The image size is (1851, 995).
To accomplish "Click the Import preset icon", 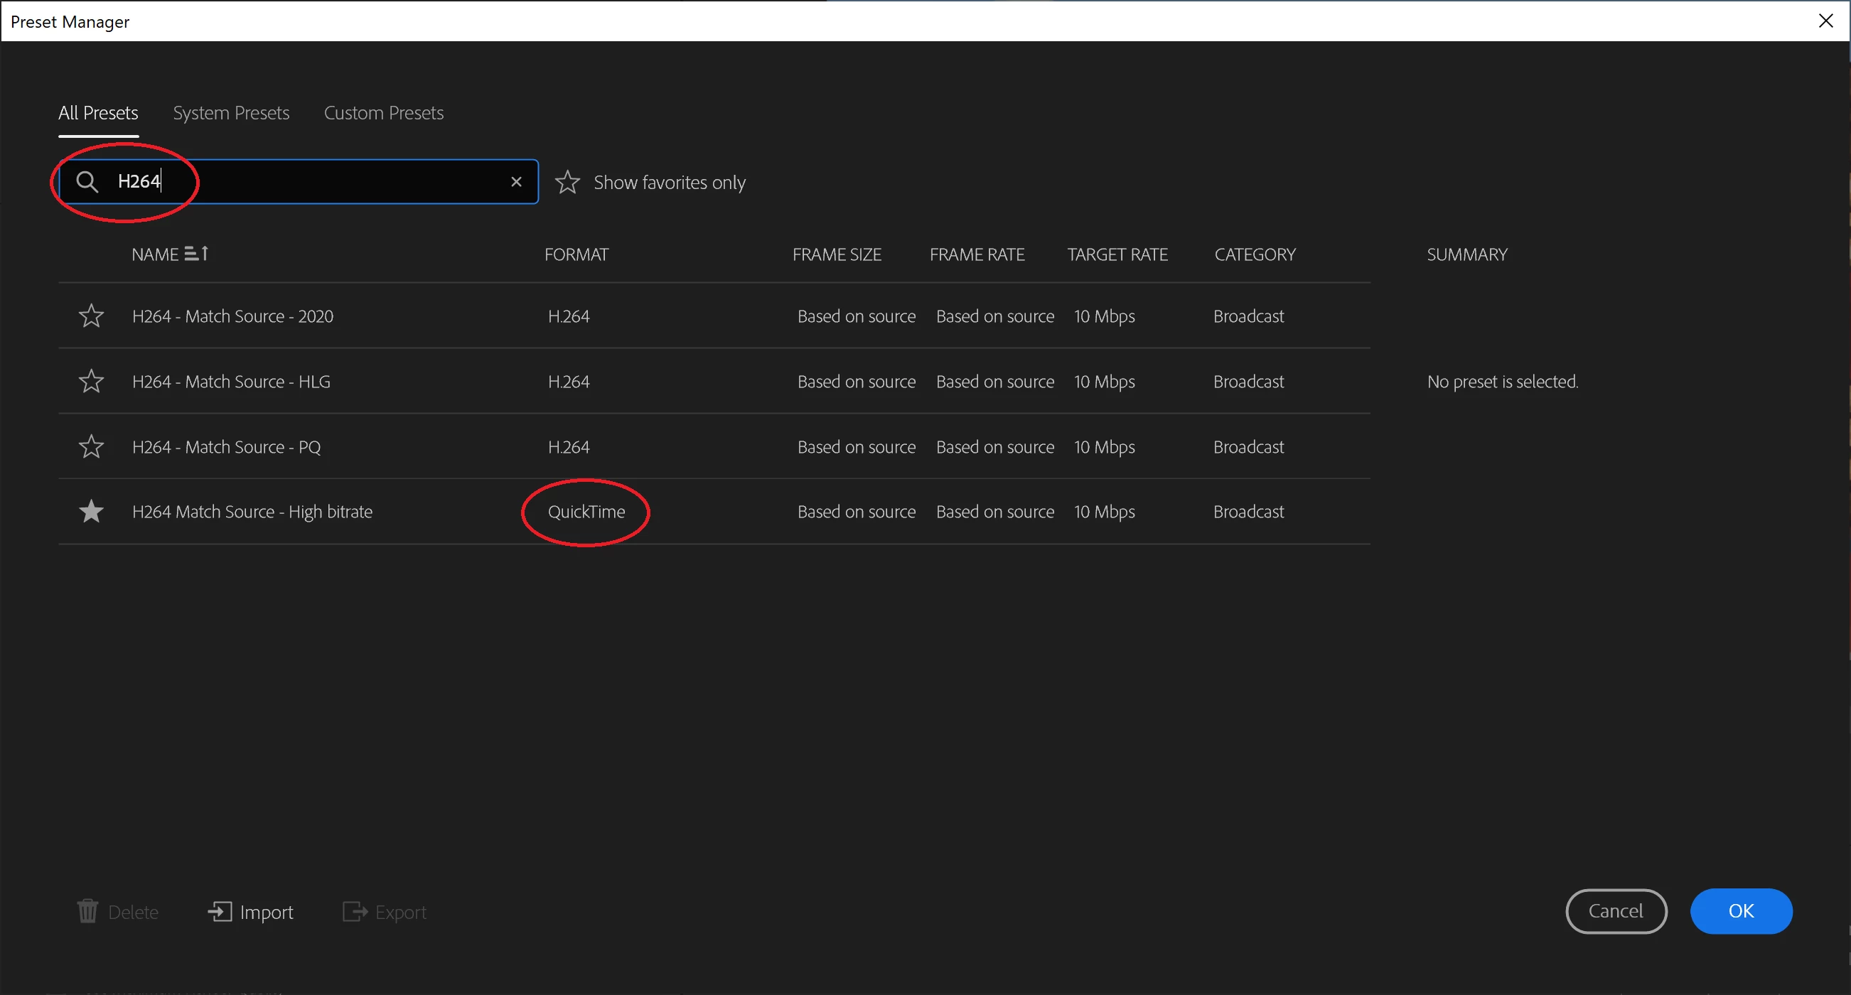I will [220, 912].
